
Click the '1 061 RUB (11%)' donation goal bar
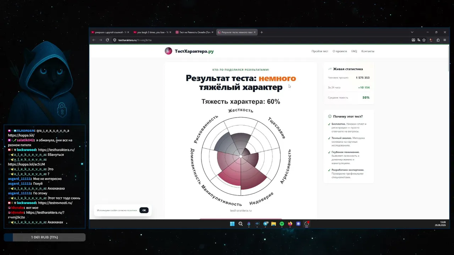click(x=45, y=237)
